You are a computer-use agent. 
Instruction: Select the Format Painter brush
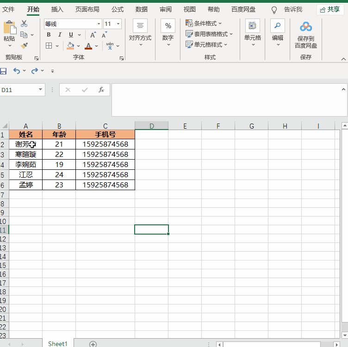(x=24, y=45)
